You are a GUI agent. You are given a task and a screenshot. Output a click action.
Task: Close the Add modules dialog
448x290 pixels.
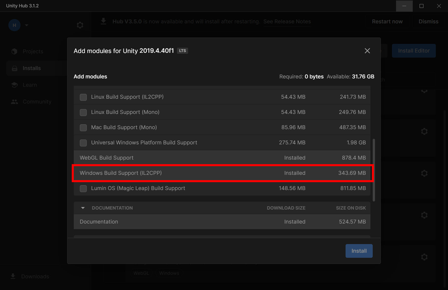(367, 51)
